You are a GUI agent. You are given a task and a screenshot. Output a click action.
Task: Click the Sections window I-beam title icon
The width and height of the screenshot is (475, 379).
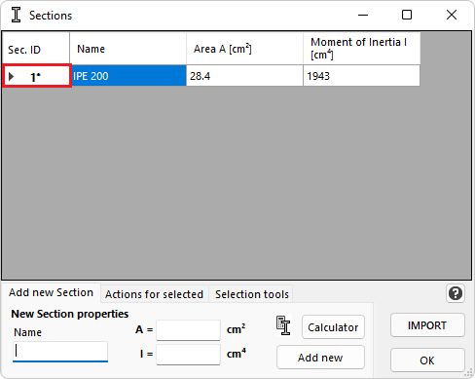(16, 15)
